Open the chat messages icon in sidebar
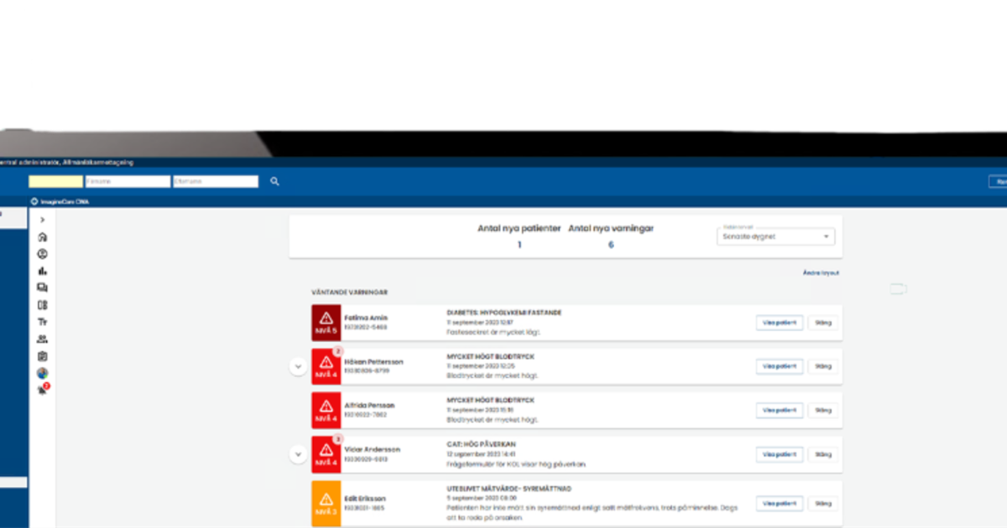The height and width of the screenshot is (528, 1007). point(42,287)
